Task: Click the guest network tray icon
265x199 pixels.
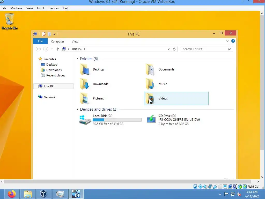Action: (x=233, y=194)
